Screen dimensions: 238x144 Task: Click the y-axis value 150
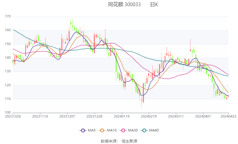[8, 44]
